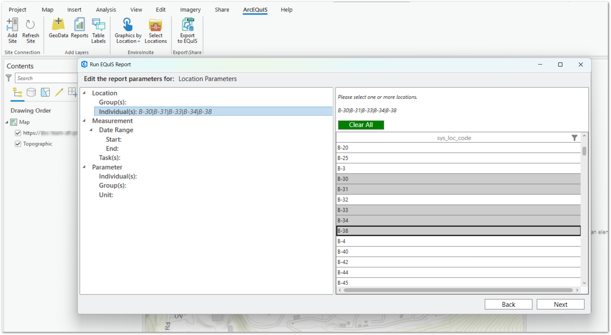Viewport: 611px width, 335px height.
Task: Toggle the https layer visibility checkbox
Action: click(18, 133)
